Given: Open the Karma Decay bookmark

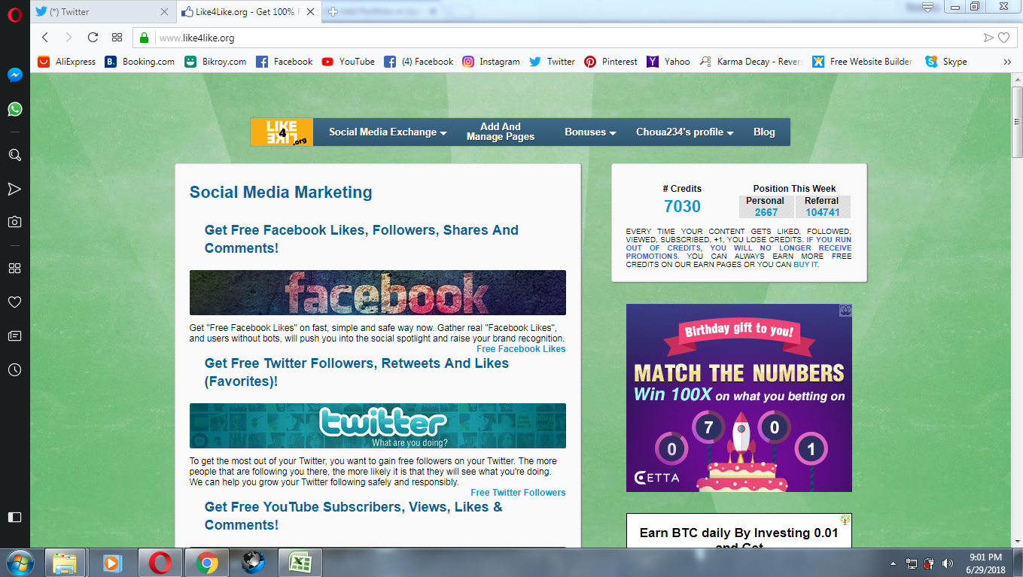Looking at the screenshot, I should tap(751, 62).
